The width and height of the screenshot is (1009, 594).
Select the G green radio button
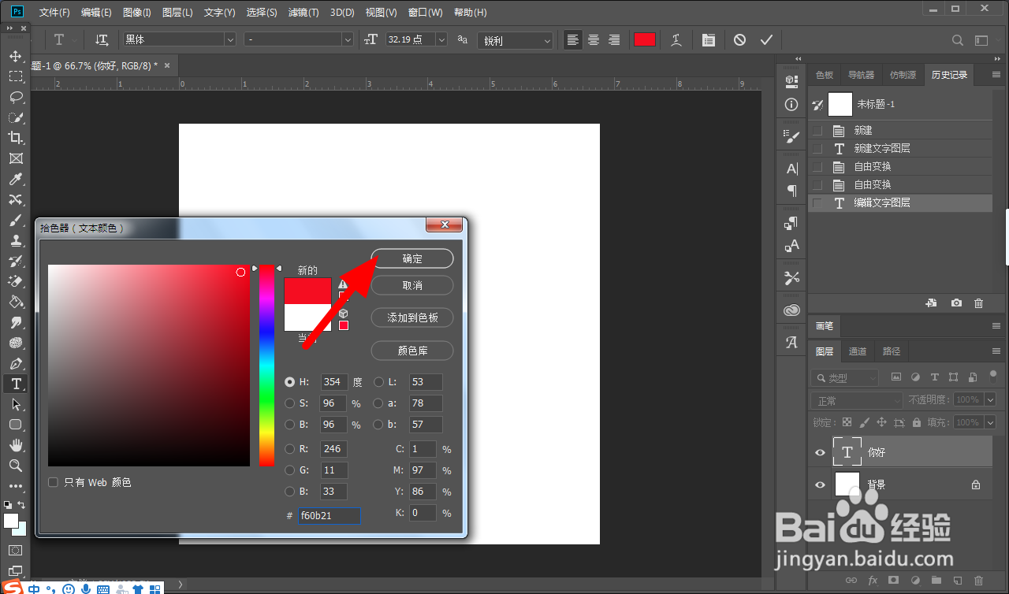pyautogui.click(x=290, y=470)
